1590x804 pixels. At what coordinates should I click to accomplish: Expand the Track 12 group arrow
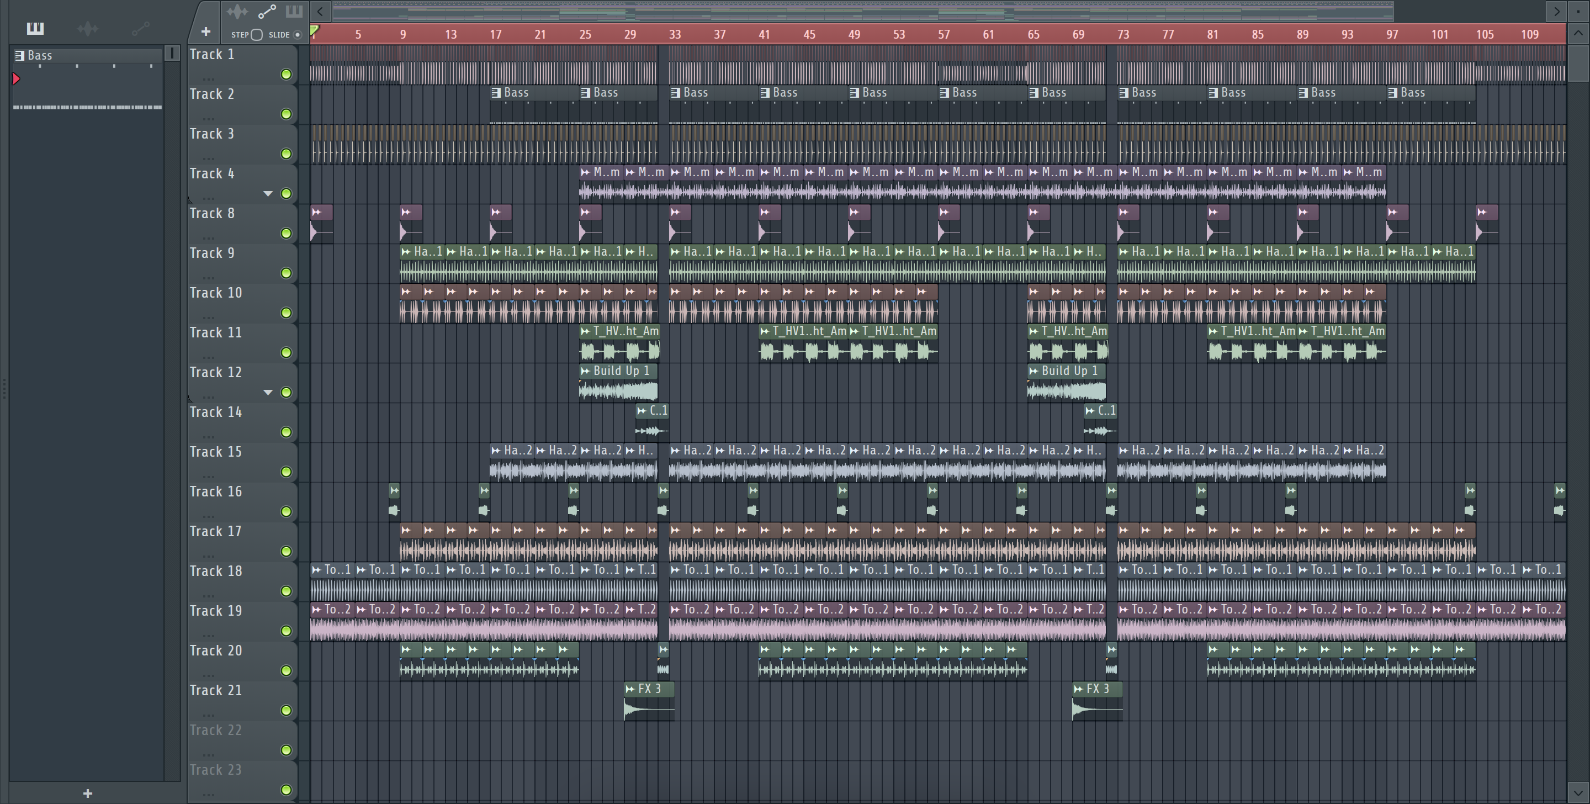pyautogui.click(x=268, y=393)
